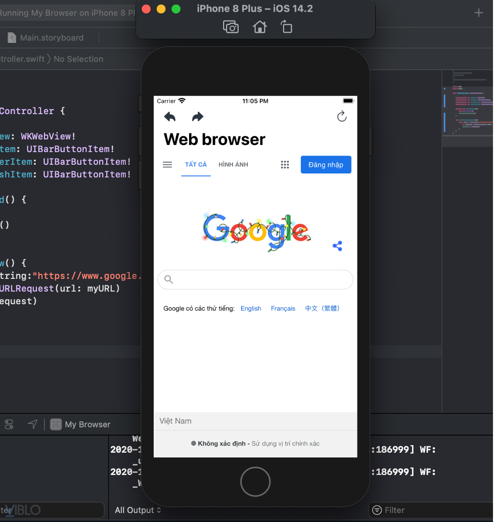494x522 pixels.
Task: Click My Browser process label in debug bar
Action: click(x=87, y=424)
